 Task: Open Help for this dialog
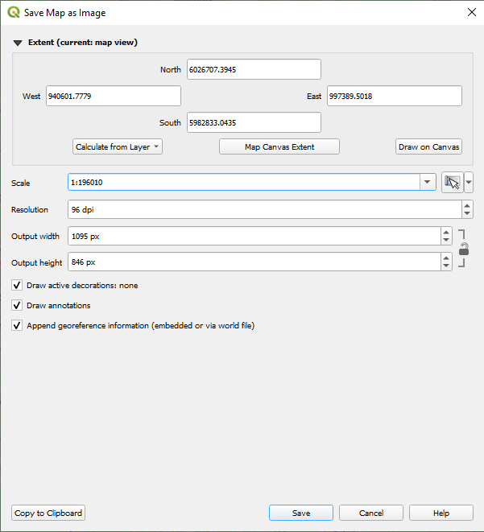tap(441, 513)
